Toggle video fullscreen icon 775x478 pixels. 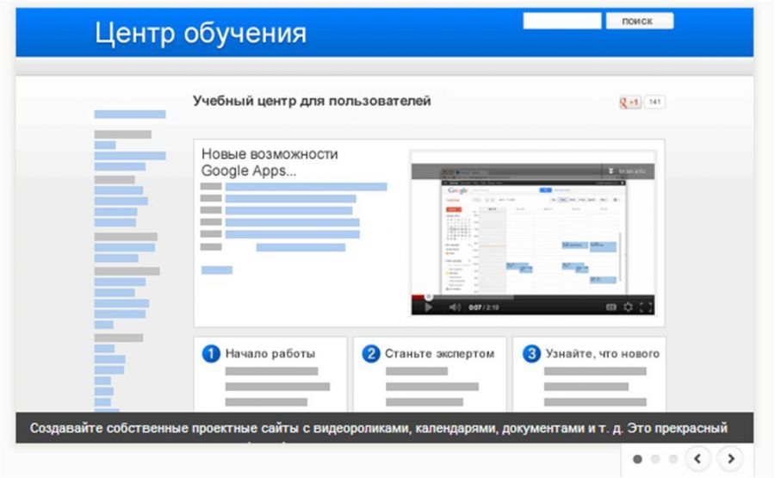[646, 307]
